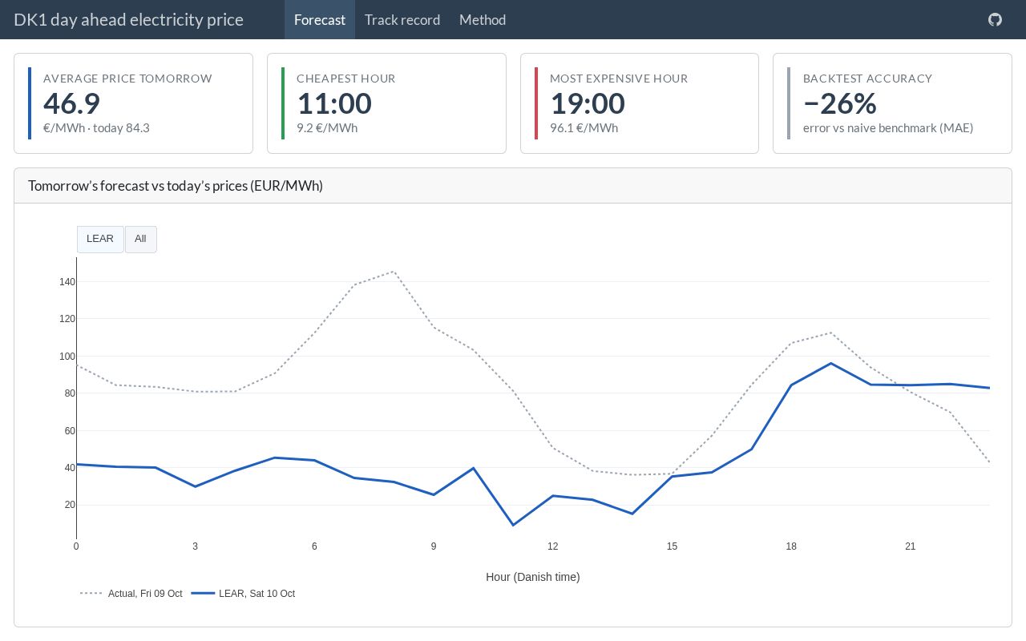Click the DK1 day ahead electricity price title
This screenshot has width=1026, height=641.
click(128, 19)
